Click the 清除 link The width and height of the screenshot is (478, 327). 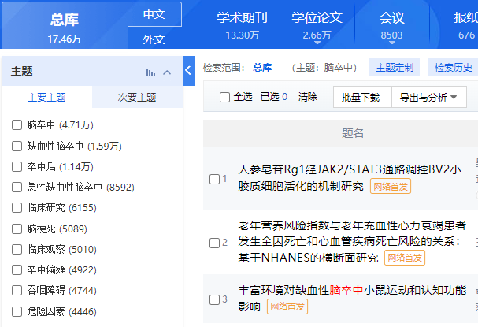click(308, 97)
